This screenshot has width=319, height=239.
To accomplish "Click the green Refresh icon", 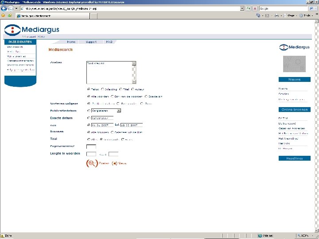I will (x=248, y=8).
